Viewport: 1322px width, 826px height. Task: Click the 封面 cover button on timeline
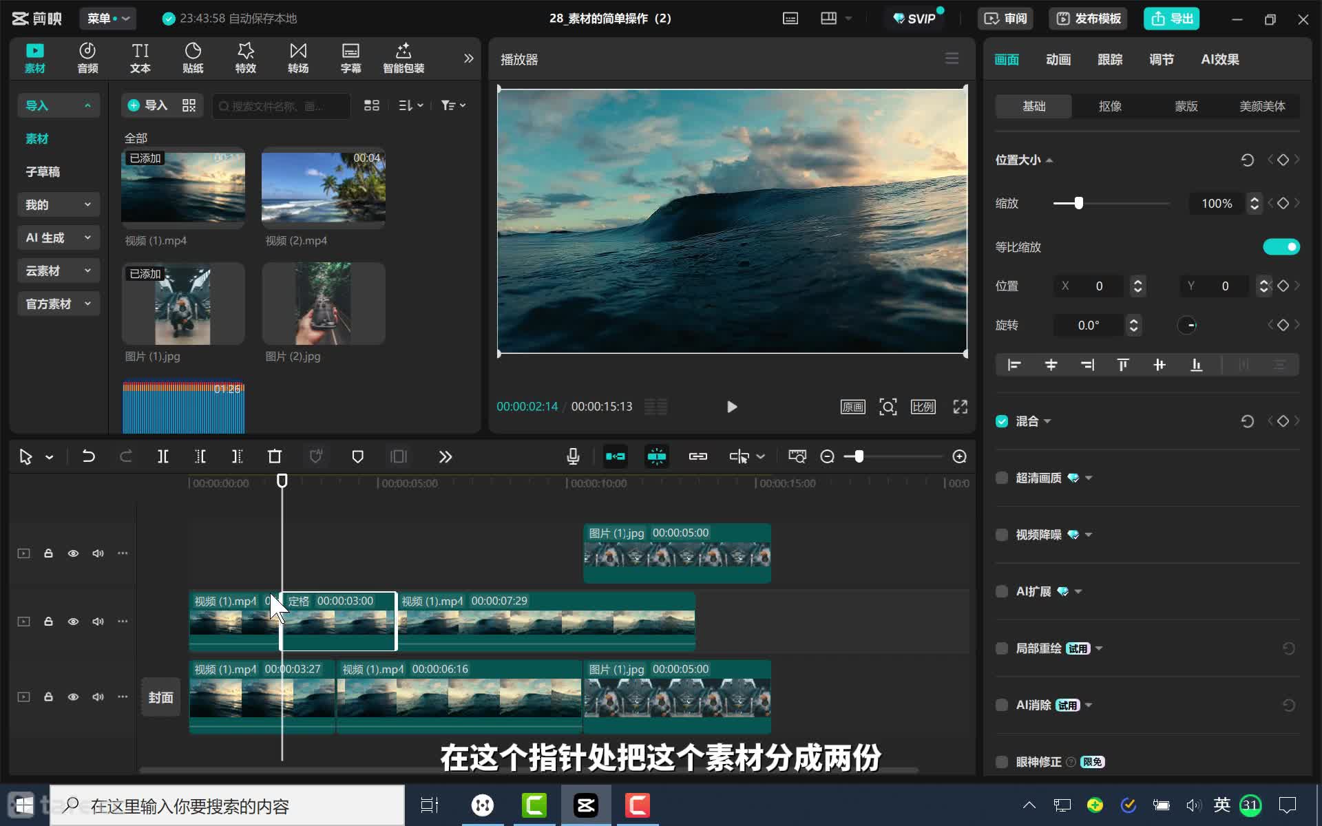[160, 697]
